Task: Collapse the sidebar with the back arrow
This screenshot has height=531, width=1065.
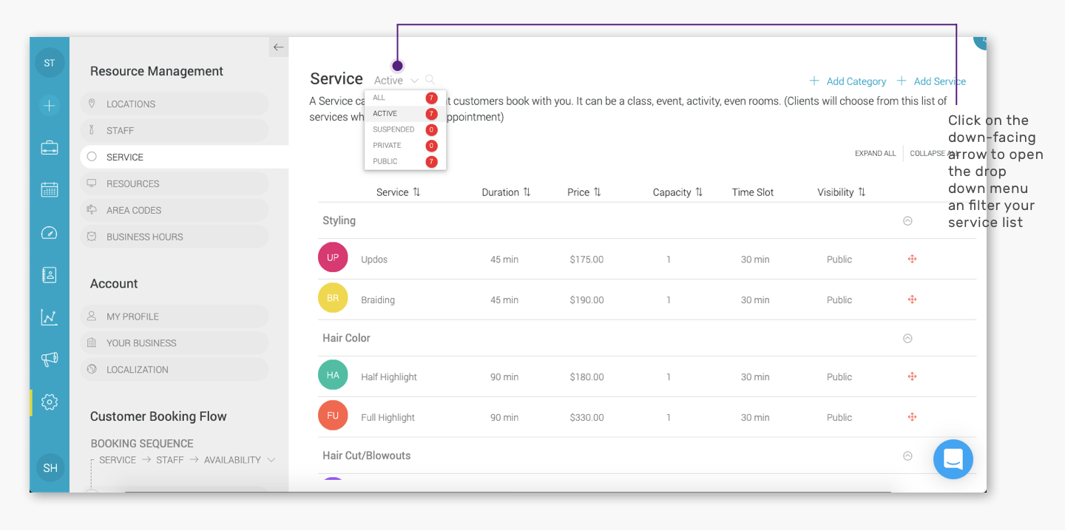Action: click(278, 47)
